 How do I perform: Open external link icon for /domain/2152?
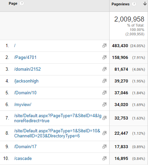click(105, 69)
